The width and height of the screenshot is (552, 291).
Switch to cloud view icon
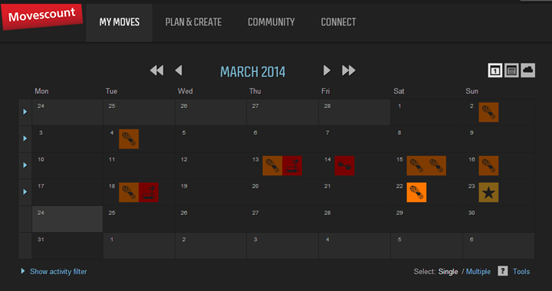coord(527,70)
